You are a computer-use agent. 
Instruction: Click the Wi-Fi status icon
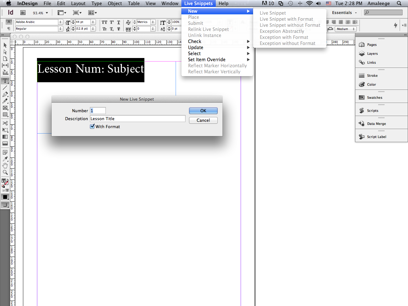309,4
